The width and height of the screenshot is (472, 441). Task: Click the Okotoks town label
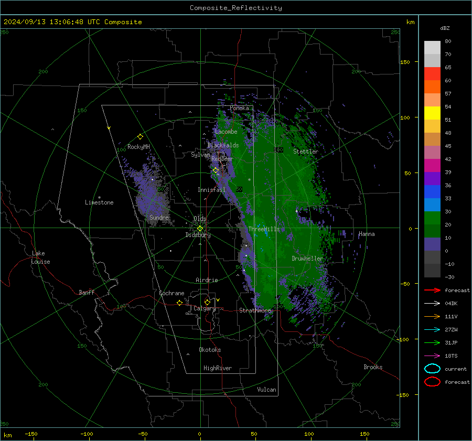[210, 350]
